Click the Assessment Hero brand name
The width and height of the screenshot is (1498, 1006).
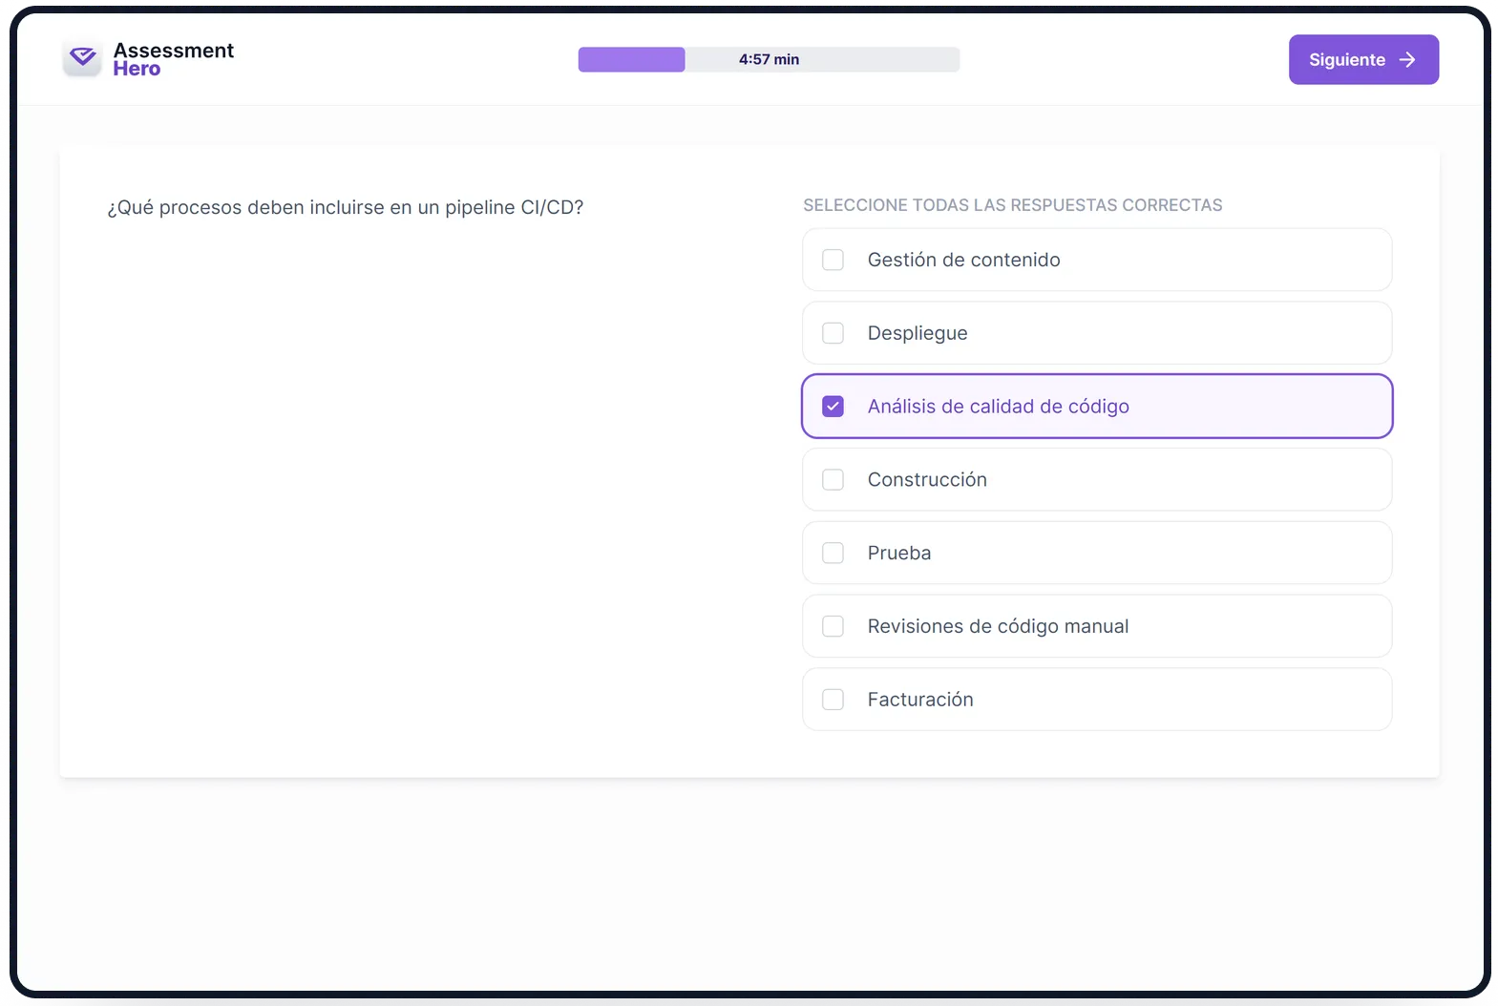click(x=174, y=59)
